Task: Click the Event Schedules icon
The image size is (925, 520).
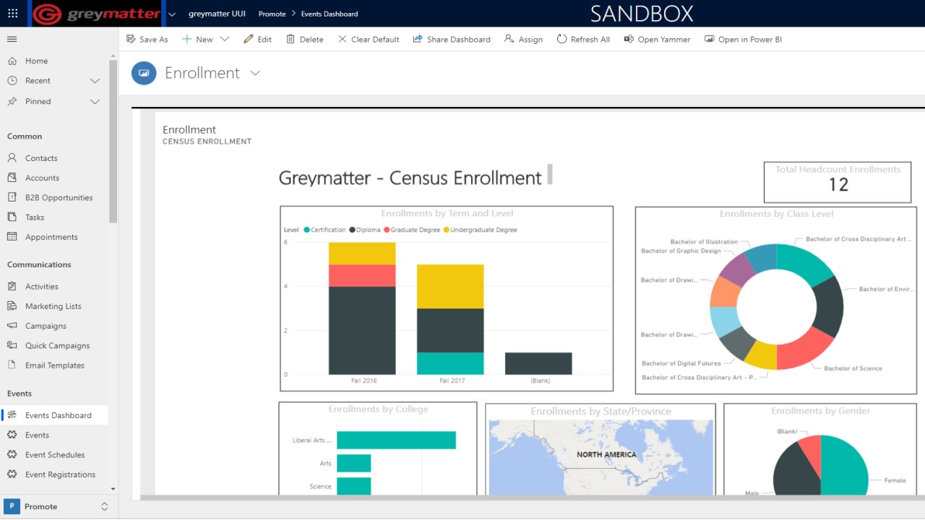Action: click(12, 454)
